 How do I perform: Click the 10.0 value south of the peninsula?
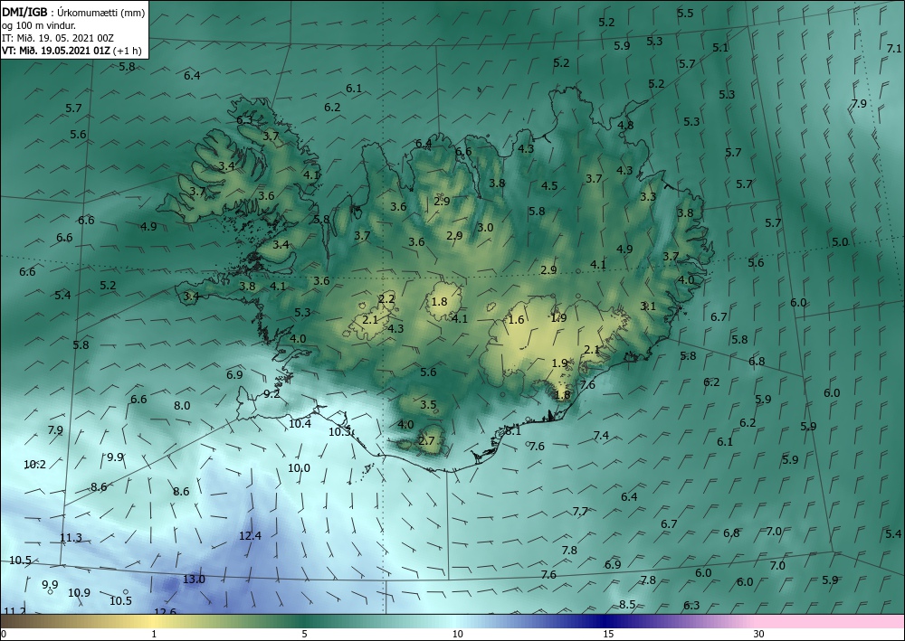(299, 467)
